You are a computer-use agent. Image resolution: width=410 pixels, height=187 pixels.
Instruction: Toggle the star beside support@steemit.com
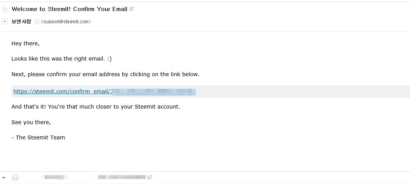tap(37, 22)
